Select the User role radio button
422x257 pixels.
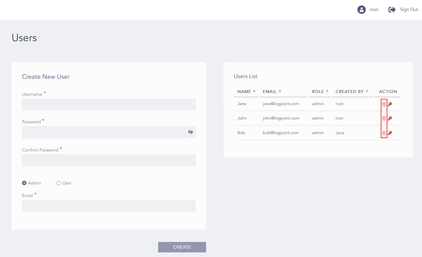point(58,183)
